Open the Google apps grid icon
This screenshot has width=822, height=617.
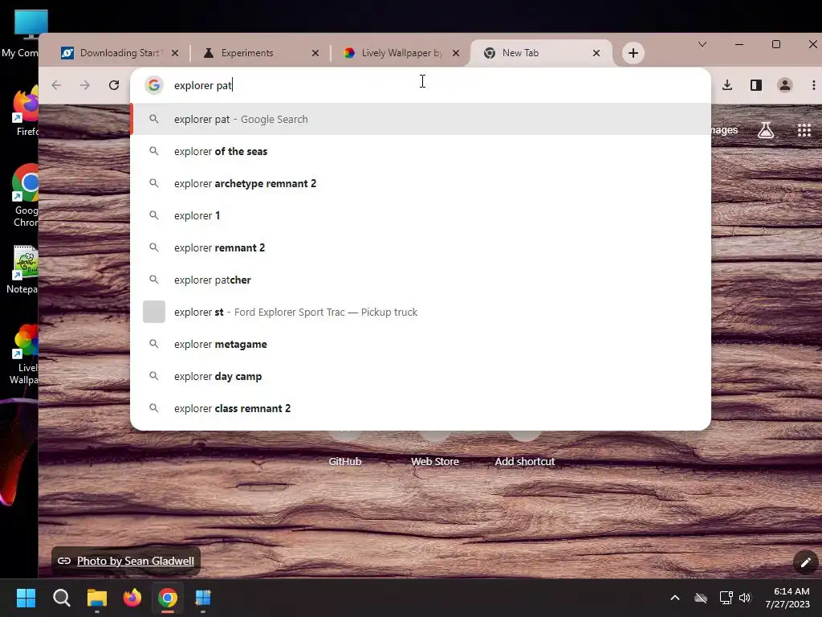click(x=804, y=129)
